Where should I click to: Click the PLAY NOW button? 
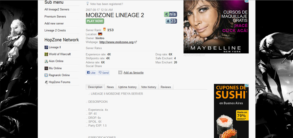pos(95,21)
